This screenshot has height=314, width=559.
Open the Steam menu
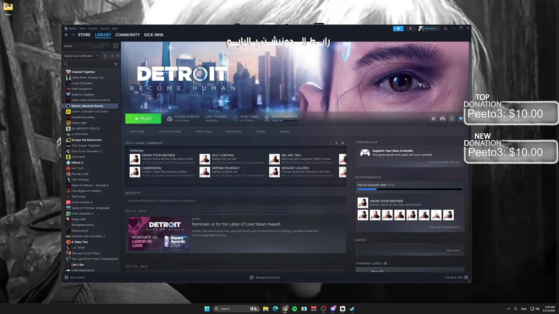[x=72, y=28]
